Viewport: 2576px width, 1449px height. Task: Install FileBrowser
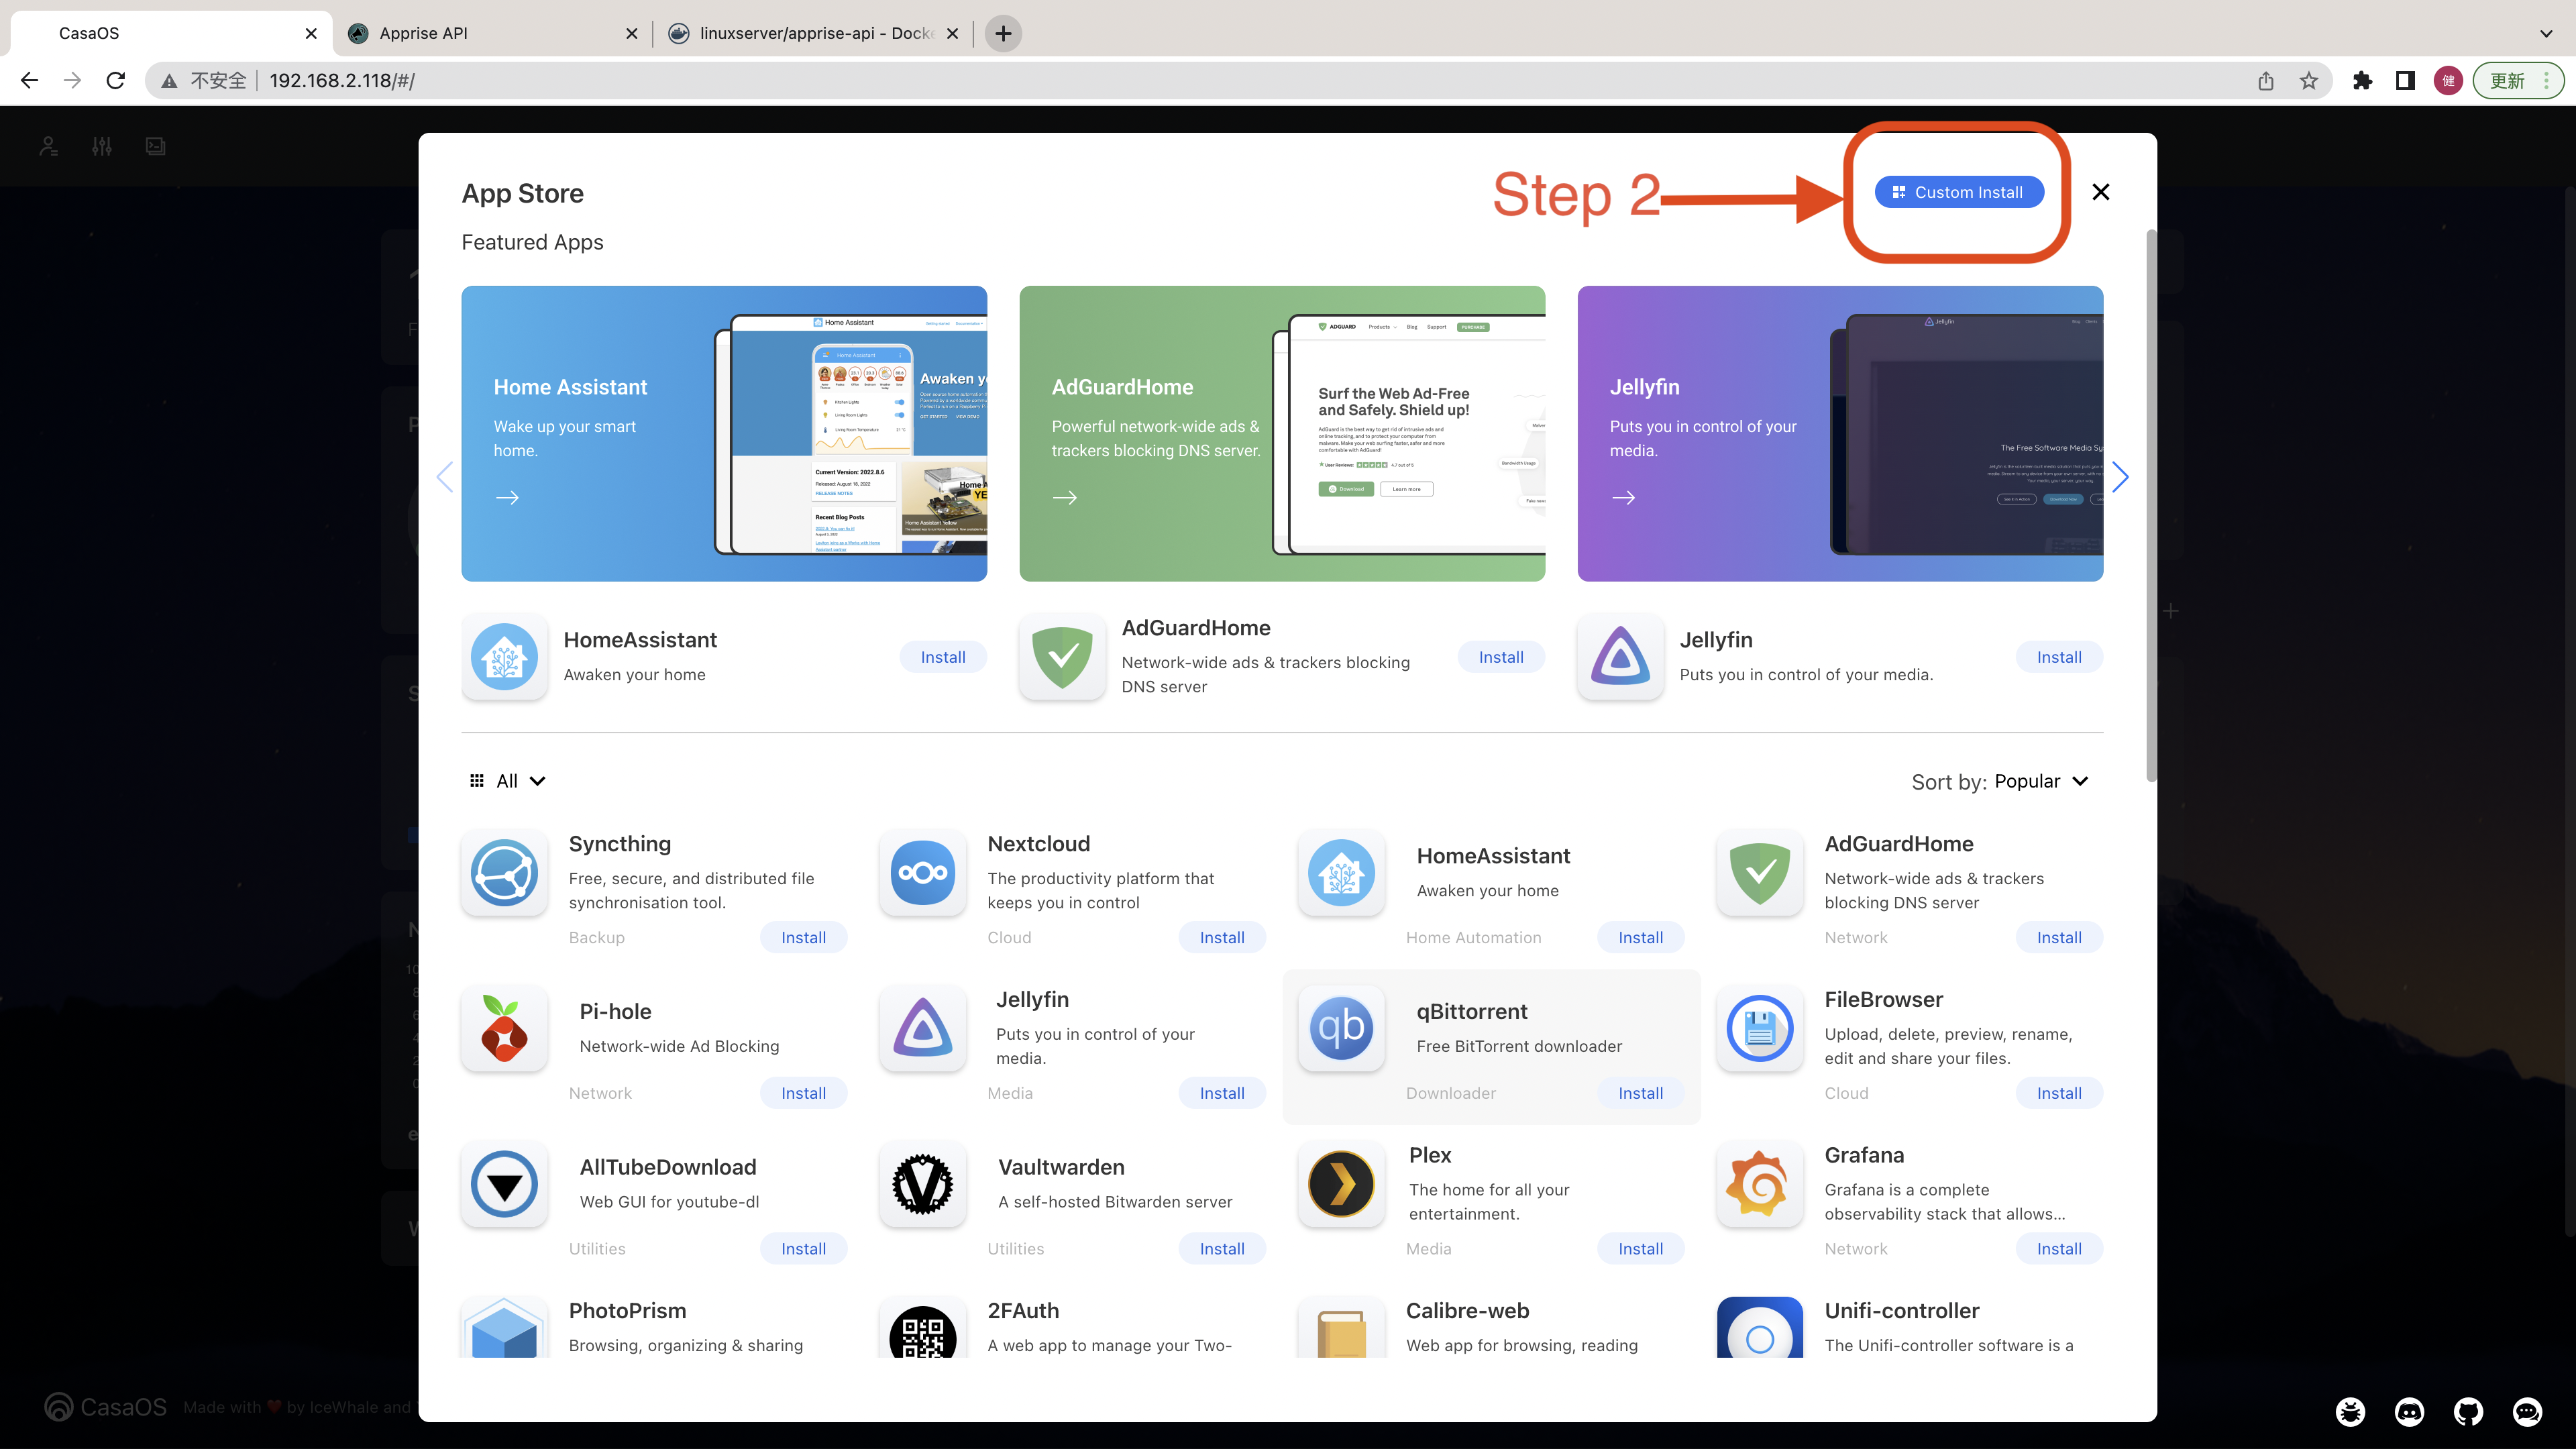tap(2059, 1093)
